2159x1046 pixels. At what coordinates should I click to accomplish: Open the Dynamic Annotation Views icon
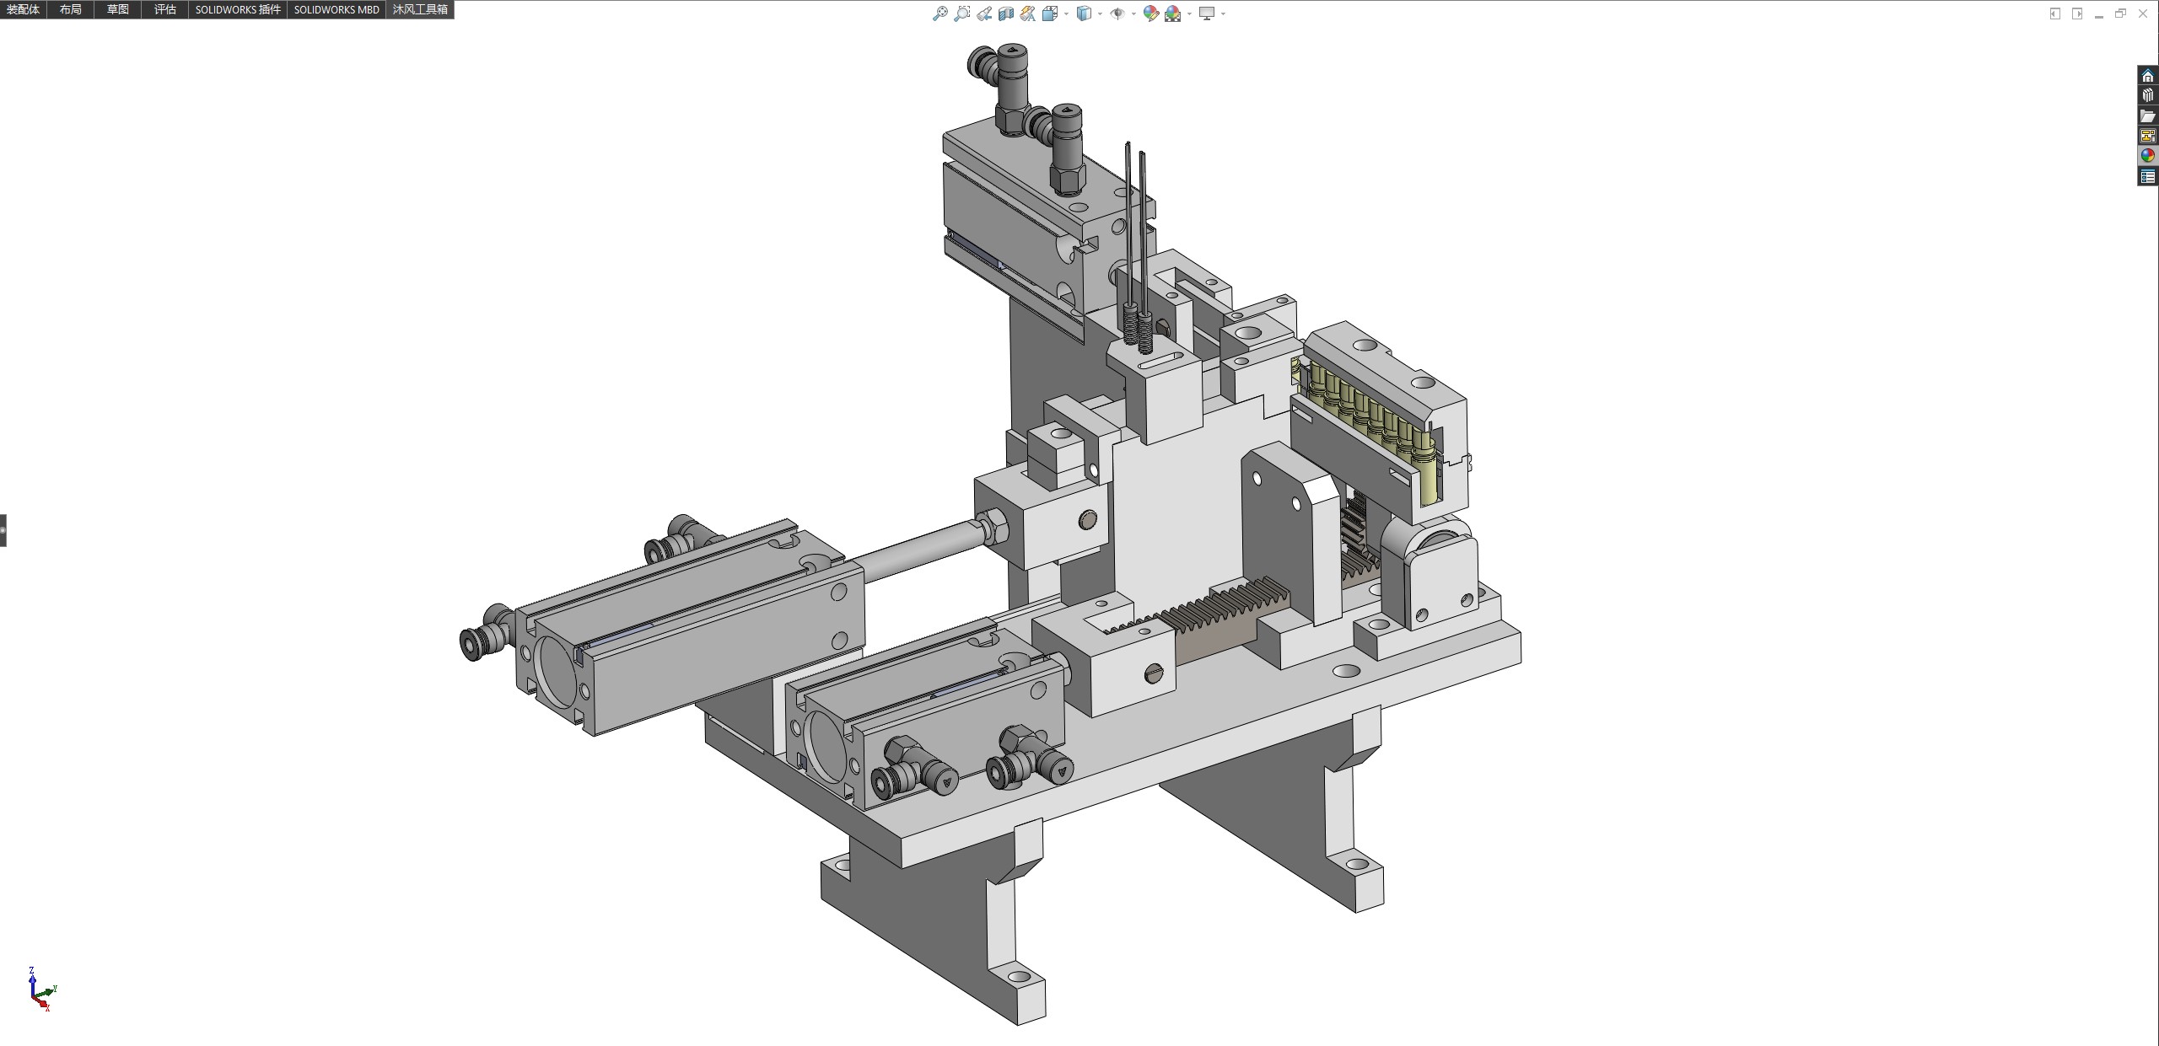(1027, 13)
